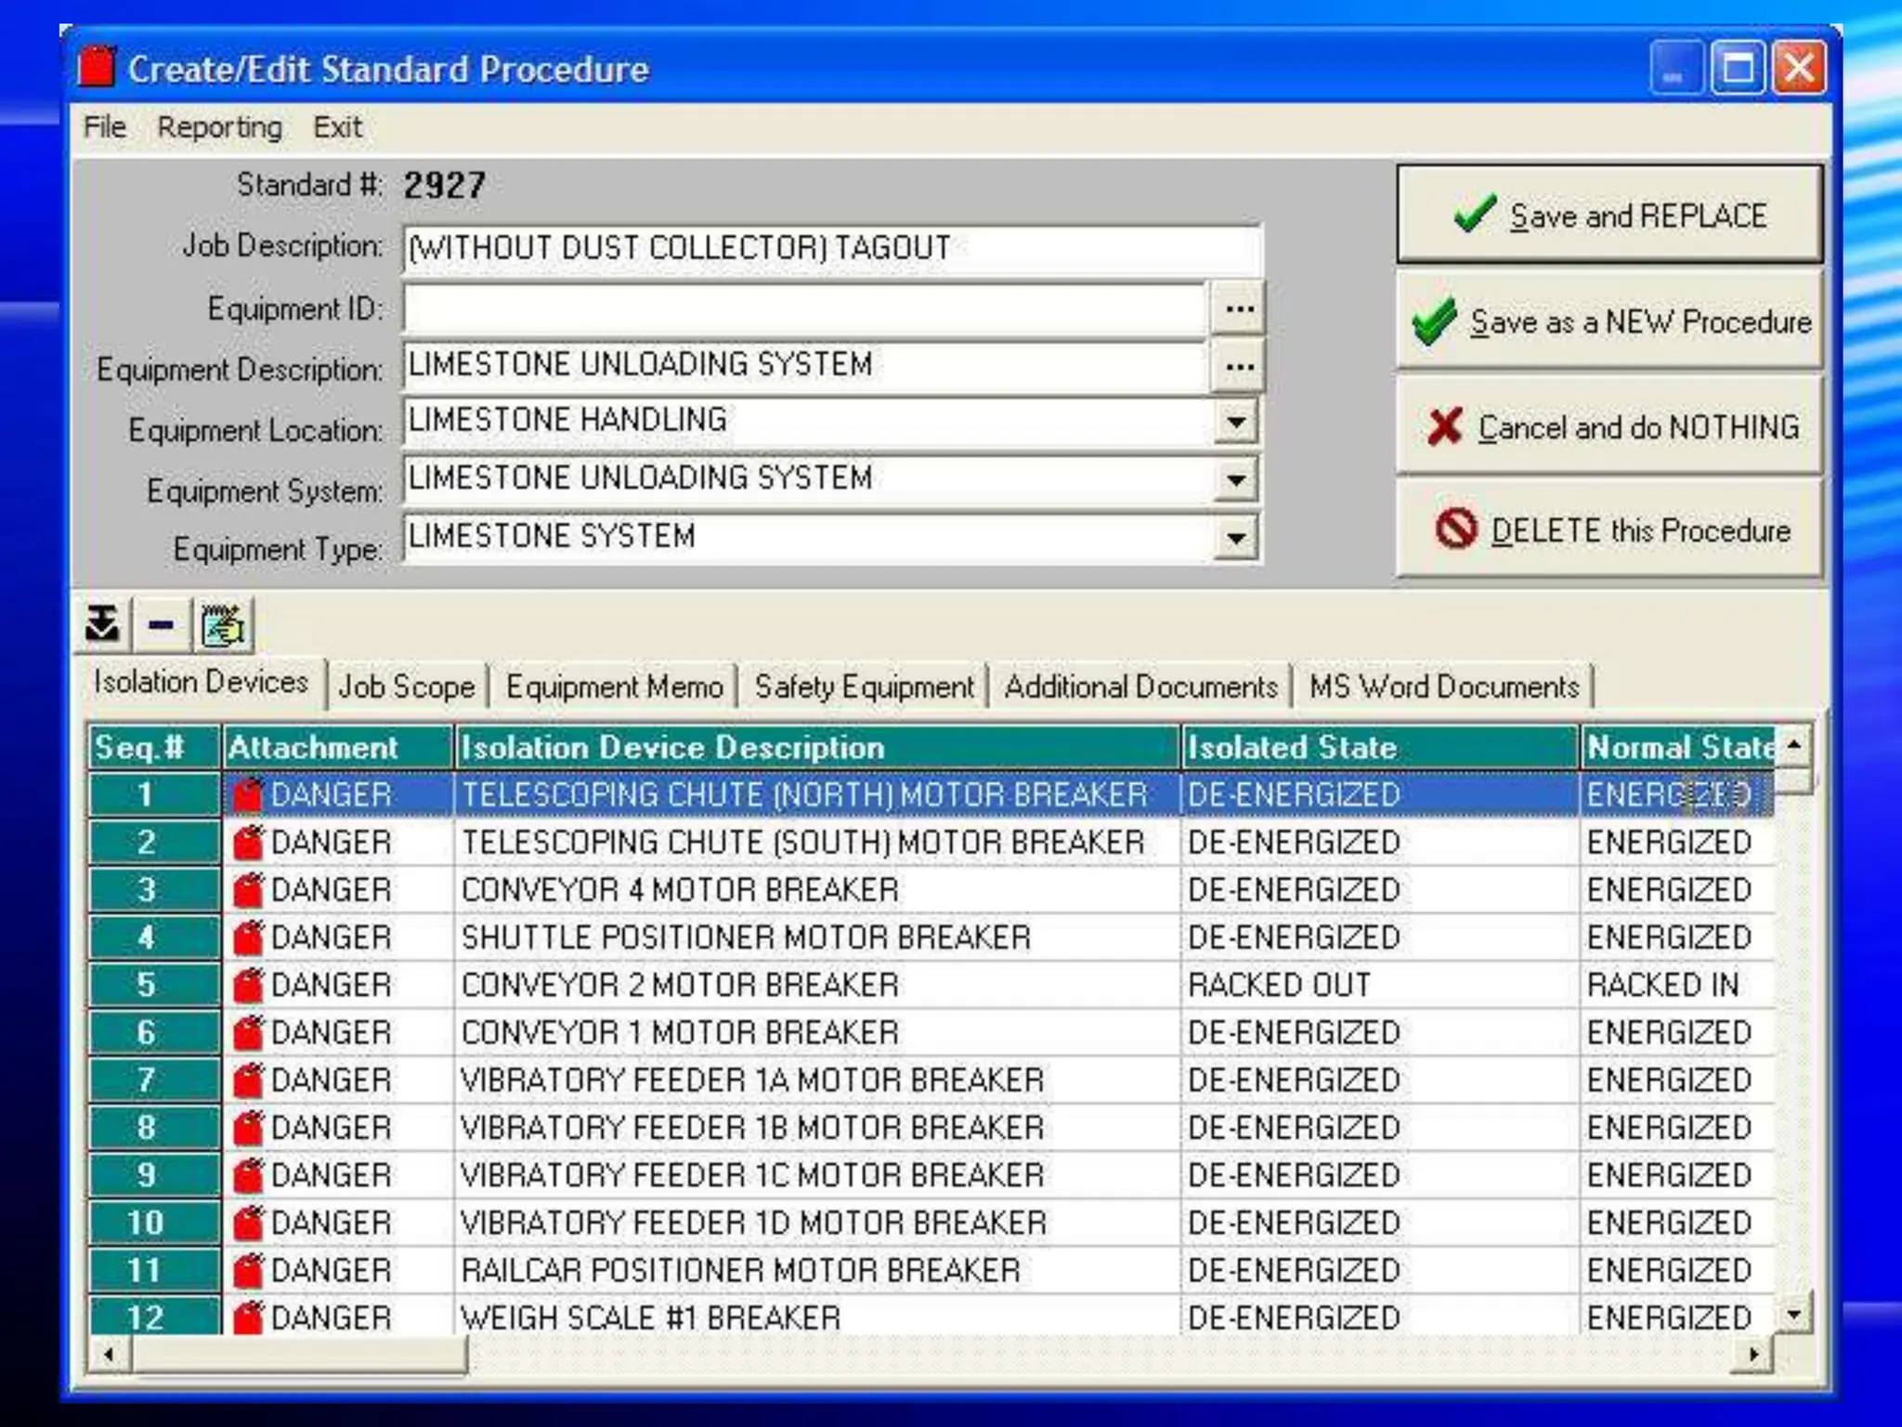Click the clipboard notes toolbar icon
Screen dimensions: 1902x1427
(x=223, y=624)
